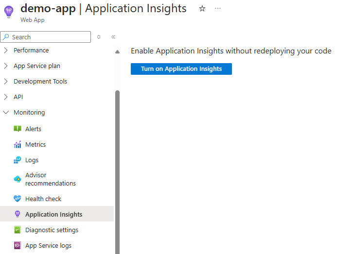
Task: Open Alerts via its green icon
Action: click(18, 129)
